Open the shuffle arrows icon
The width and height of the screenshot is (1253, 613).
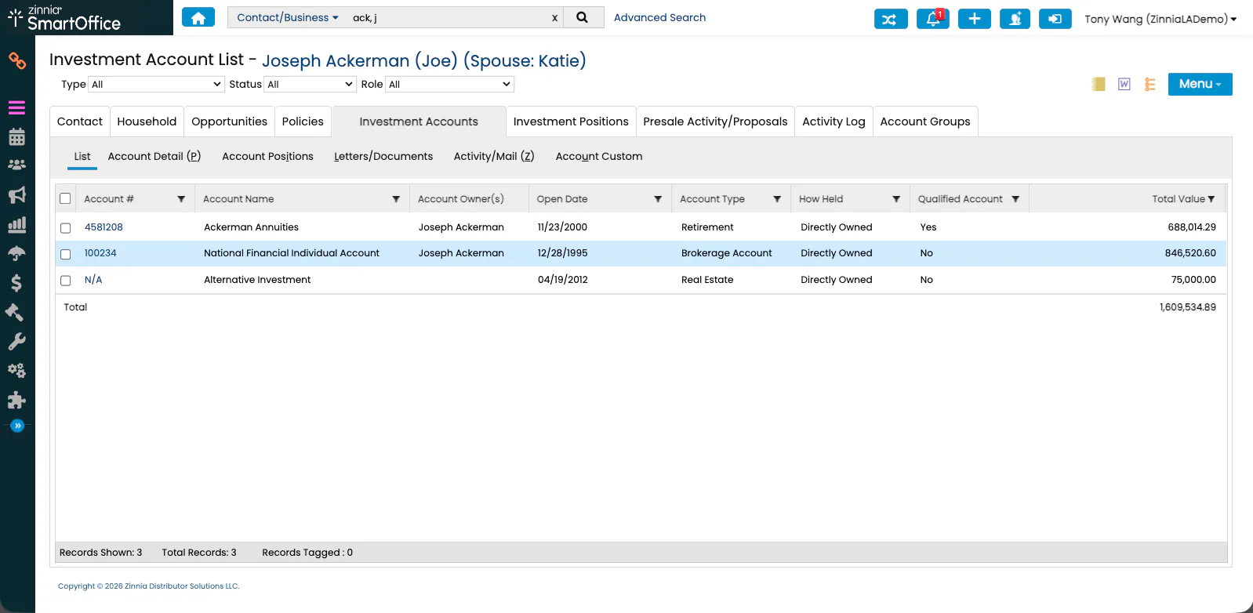pos(891,19)
